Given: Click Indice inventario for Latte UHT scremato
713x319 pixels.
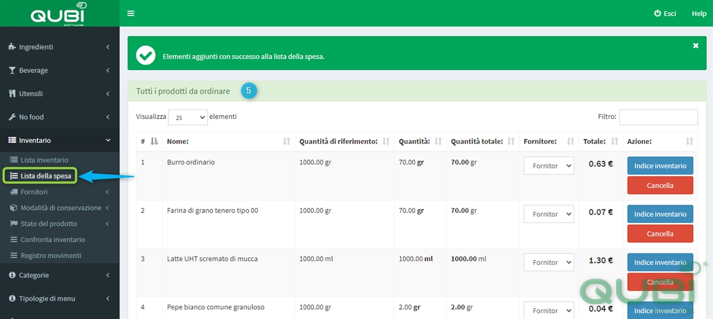Looking at the screenshot, I should (x=660, y=262).
